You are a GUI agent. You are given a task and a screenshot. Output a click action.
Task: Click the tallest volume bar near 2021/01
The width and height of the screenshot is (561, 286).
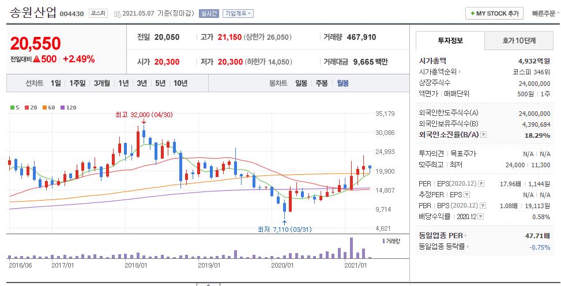[351, 248]
